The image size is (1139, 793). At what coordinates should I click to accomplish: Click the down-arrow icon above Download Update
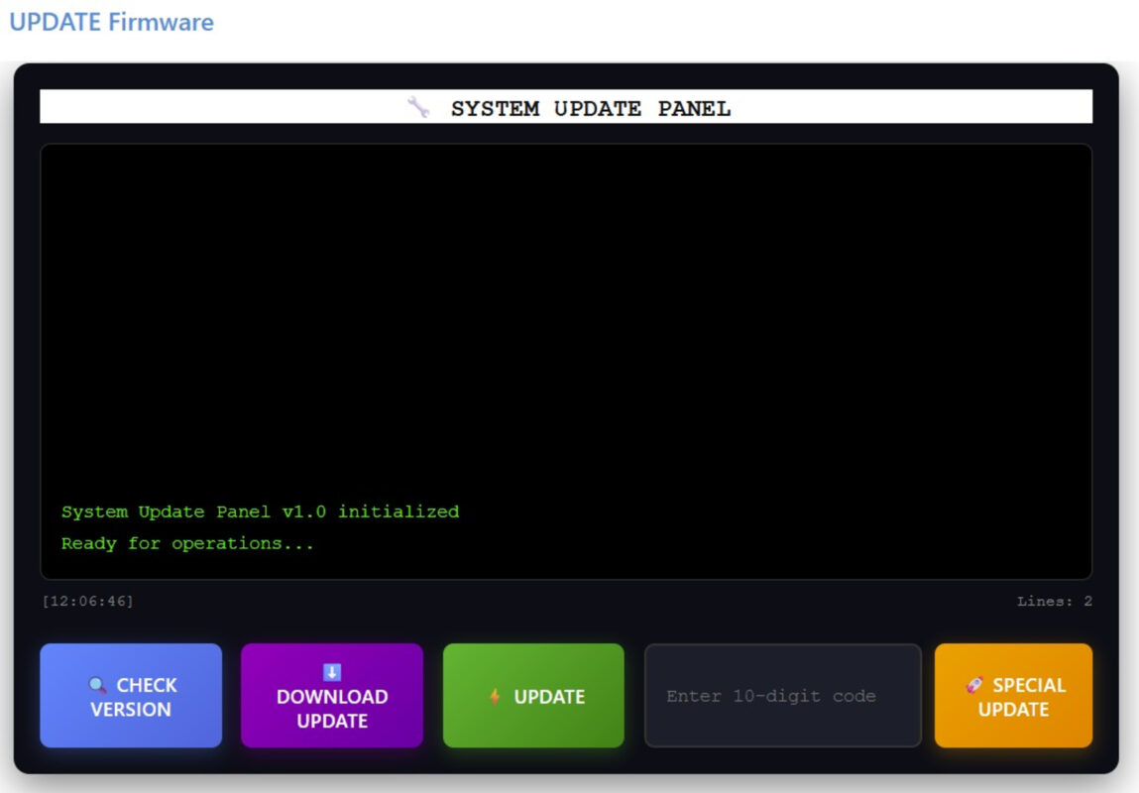point(332,672)
